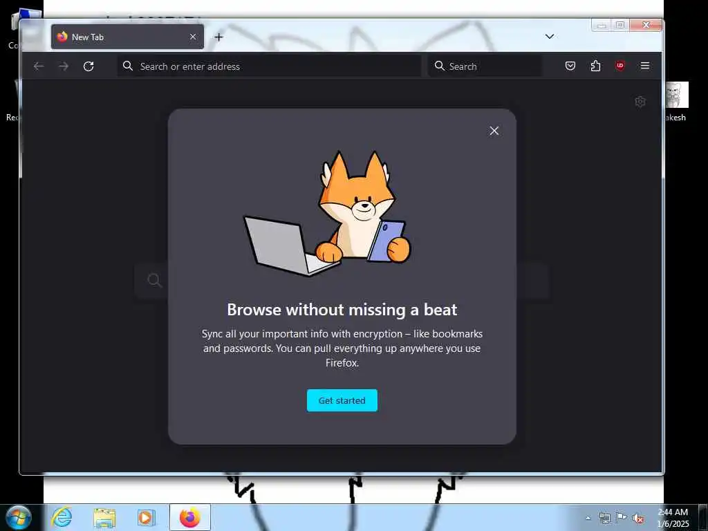708x531 pixels.
Task: Launch Windows Media Player from taskbar
Action: coord(146,517)
